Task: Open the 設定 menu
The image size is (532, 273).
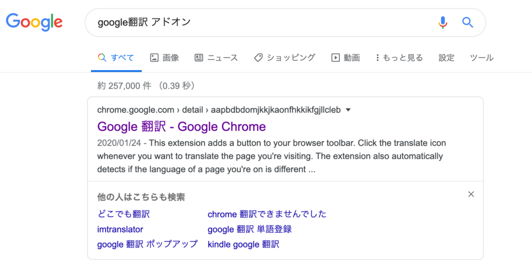Action: tap(446, 58)
